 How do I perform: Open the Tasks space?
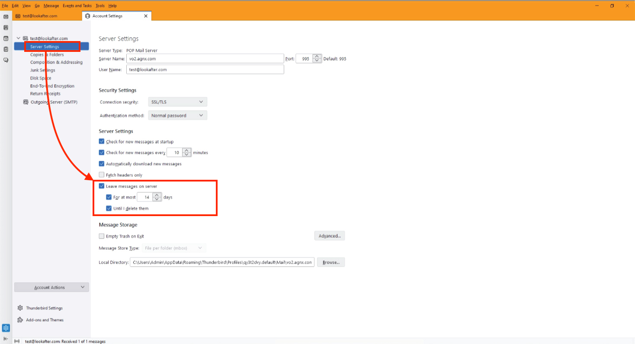(6, 49)
